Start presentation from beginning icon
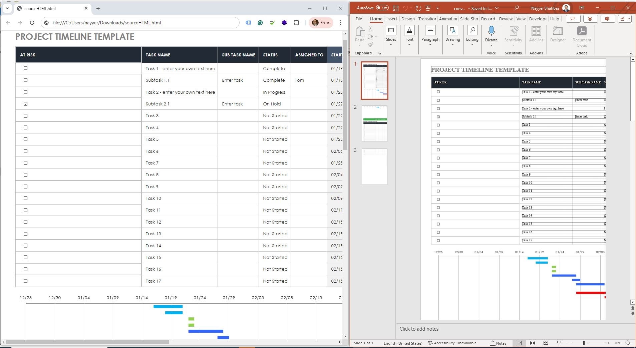 coord(428,8)
